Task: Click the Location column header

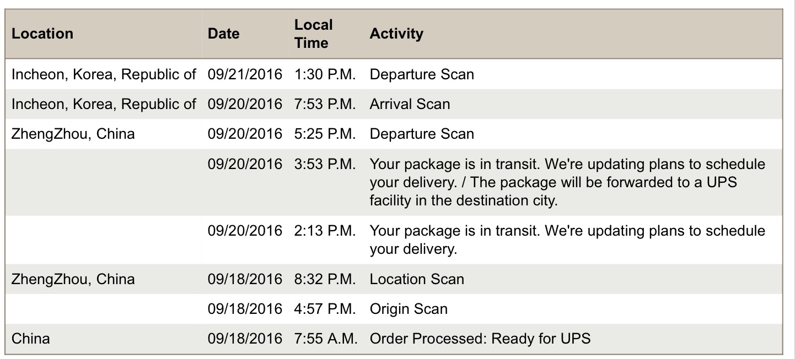Action: click(42, 34)
